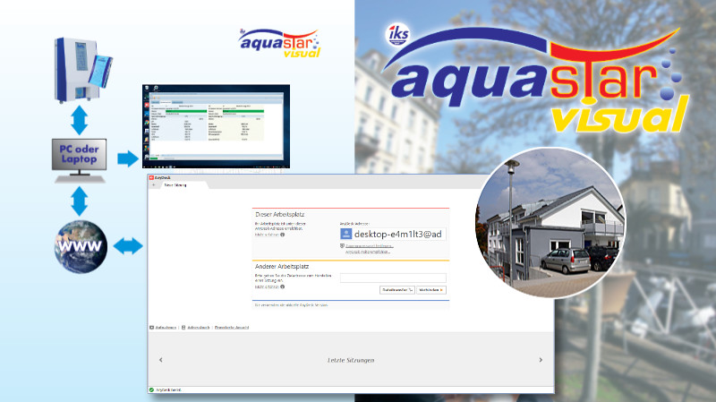This screenshot has width=716, height=402.
Task: Click info icon under Dieser Arbeitsplatz
Action: 283,235
